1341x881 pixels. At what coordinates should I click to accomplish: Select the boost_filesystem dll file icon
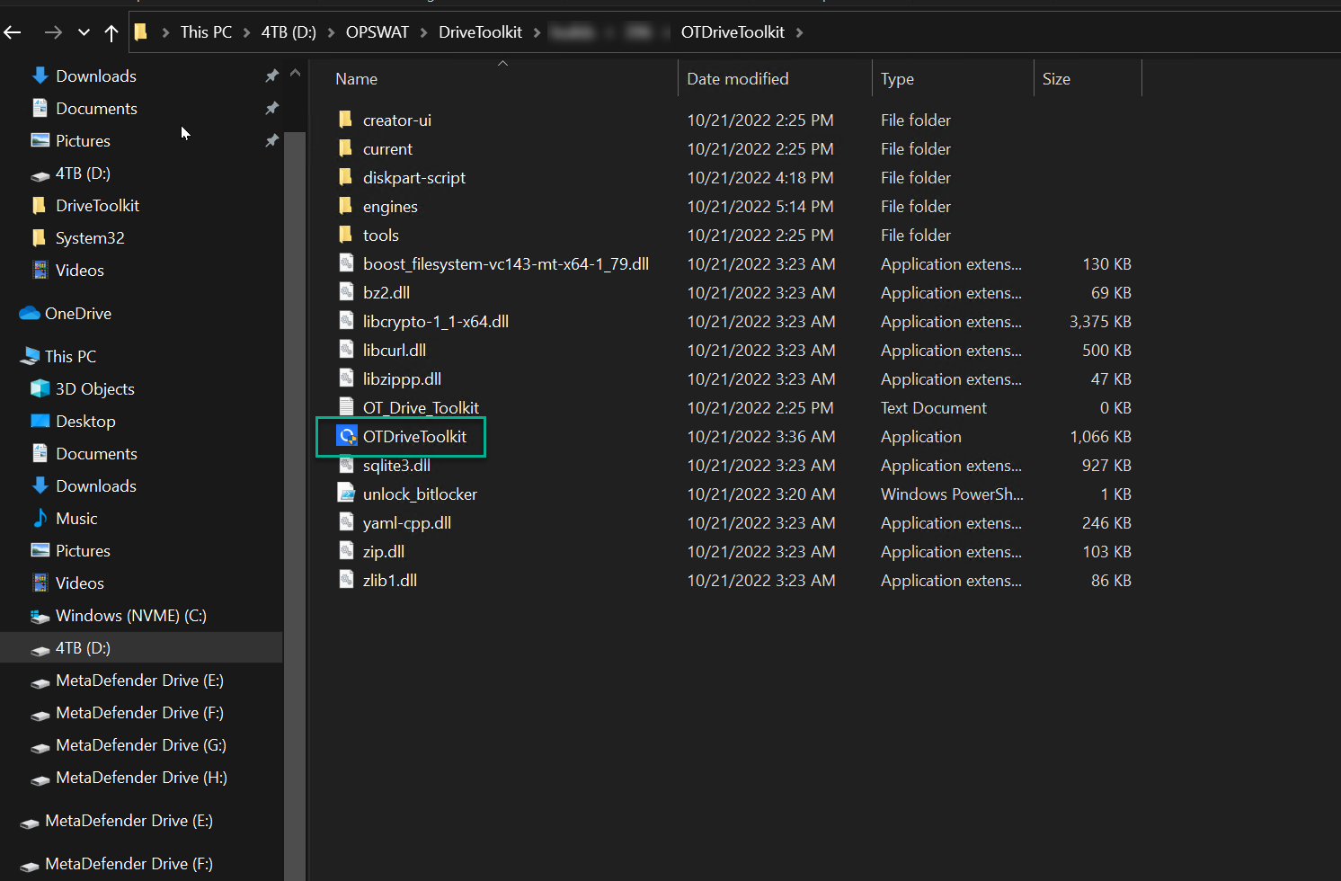tap(346, 263)
